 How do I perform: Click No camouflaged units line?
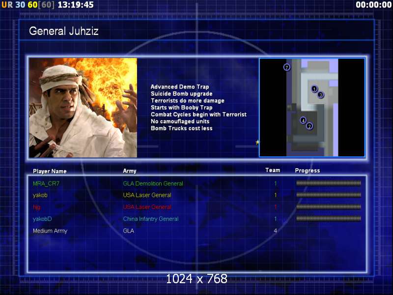point(180,121)
